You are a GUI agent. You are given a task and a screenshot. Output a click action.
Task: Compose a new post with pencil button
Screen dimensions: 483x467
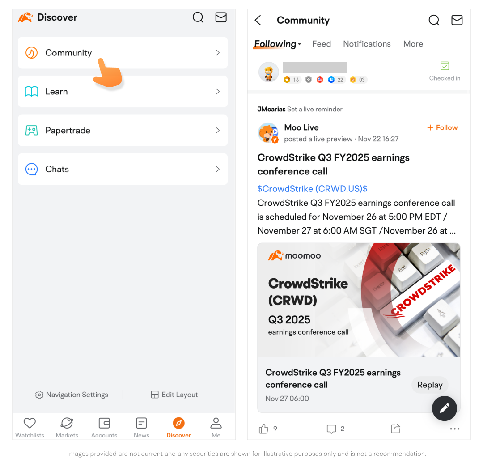pos(444,408)
